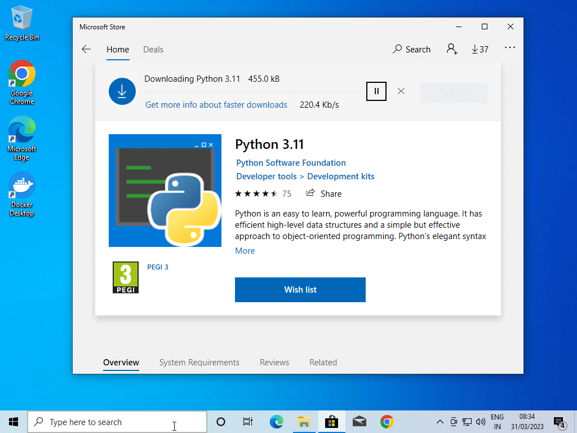Open the clock showing 08:34
This screenshot has height=433, width=577.
527,422
